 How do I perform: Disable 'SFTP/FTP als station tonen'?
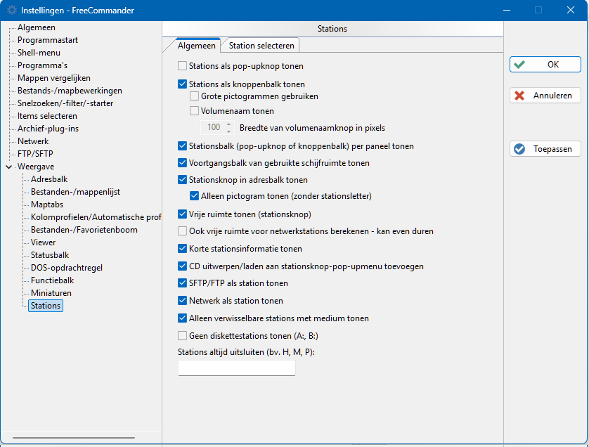tap(183, 283)
